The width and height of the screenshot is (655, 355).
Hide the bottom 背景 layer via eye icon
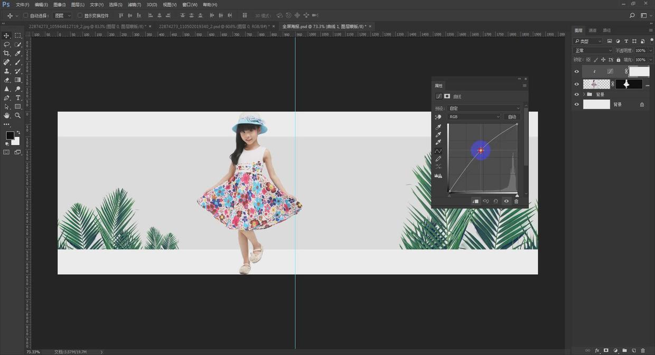pyautogui.click(x=577, y=105)
